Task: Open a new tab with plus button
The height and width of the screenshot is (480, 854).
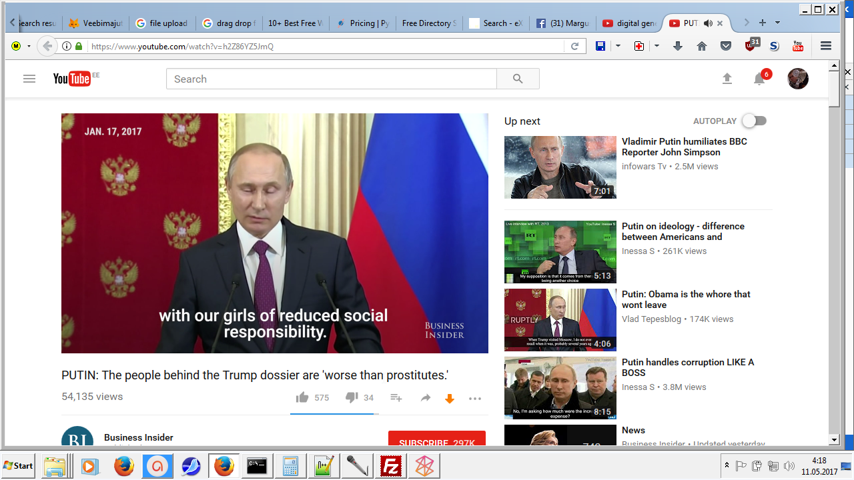Action: [x=762, y=23]
